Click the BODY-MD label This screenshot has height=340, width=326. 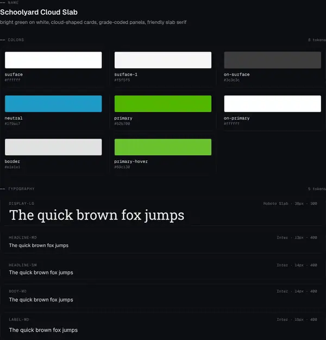coord(17,292)
